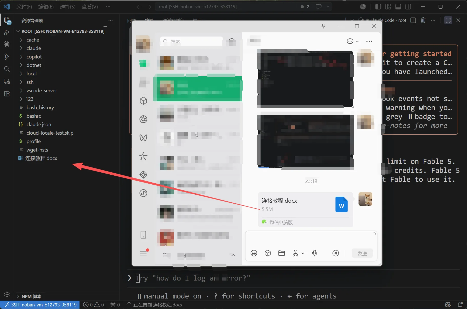Open the .bashrc file

[33, 116]
